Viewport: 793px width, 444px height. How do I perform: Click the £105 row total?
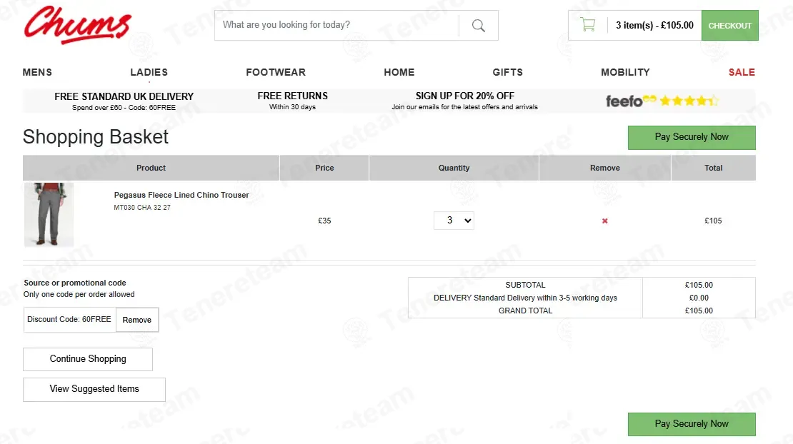click(713, 221)
